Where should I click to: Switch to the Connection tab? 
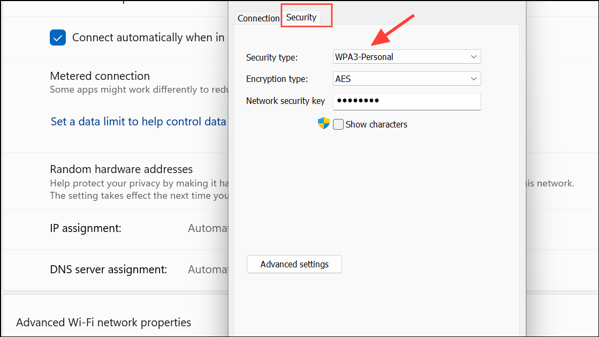click(x=258, y=18)
